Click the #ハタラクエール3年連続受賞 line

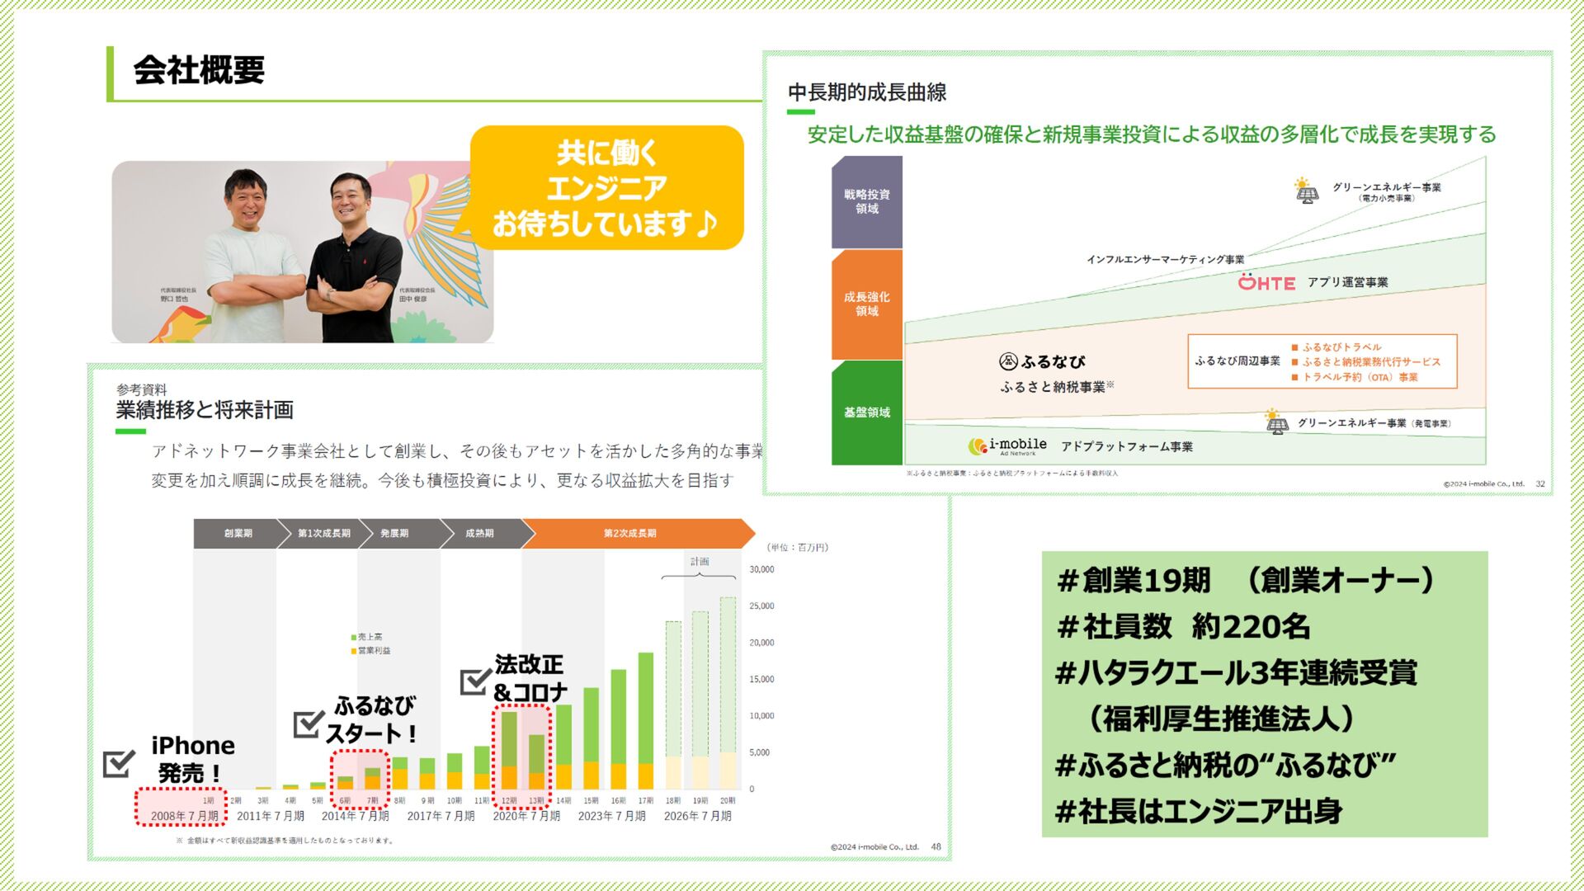click(x=1236, y=673)
